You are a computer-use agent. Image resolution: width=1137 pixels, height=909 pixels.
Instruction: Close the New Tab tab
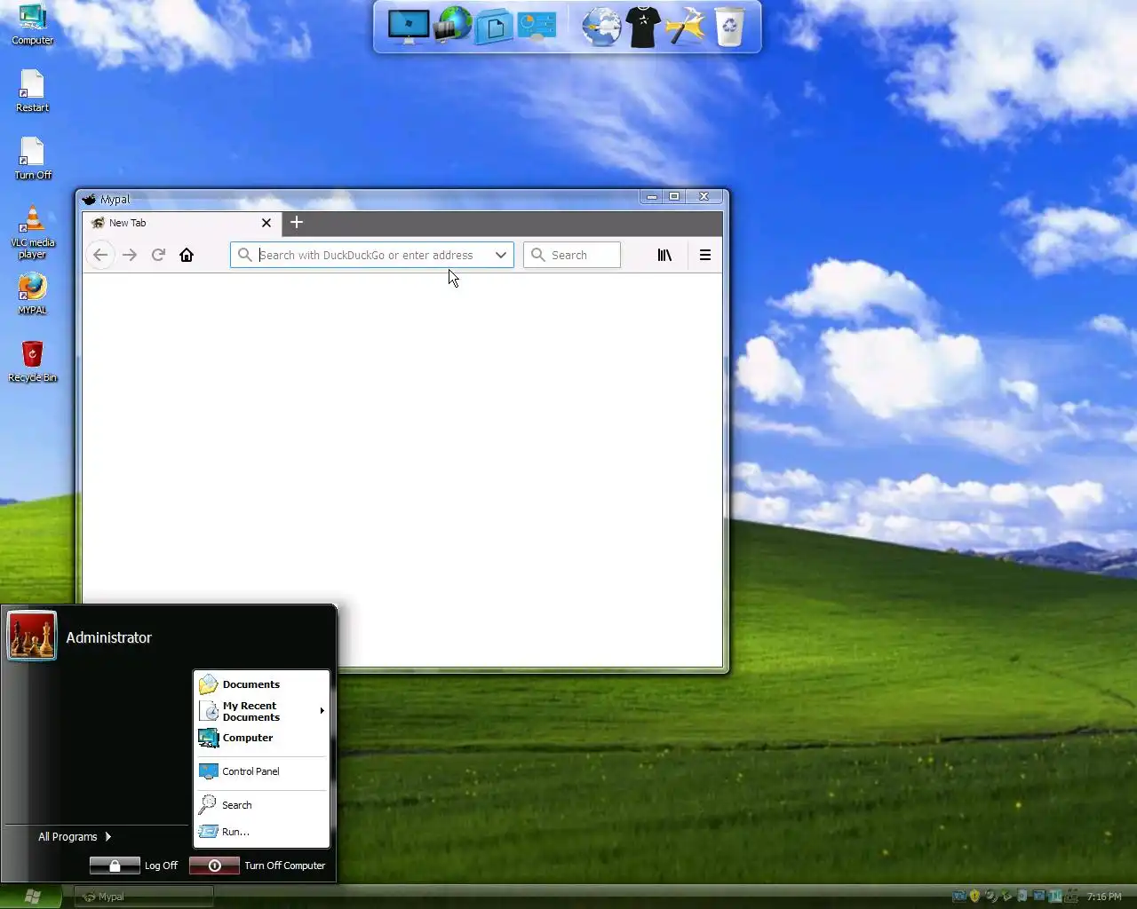(266, 223)
